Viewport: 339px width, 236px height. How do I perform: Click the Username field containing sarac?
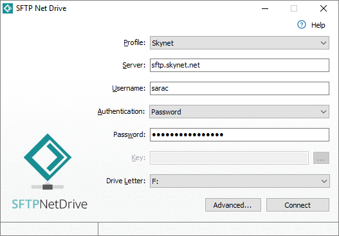pos(239,88)
